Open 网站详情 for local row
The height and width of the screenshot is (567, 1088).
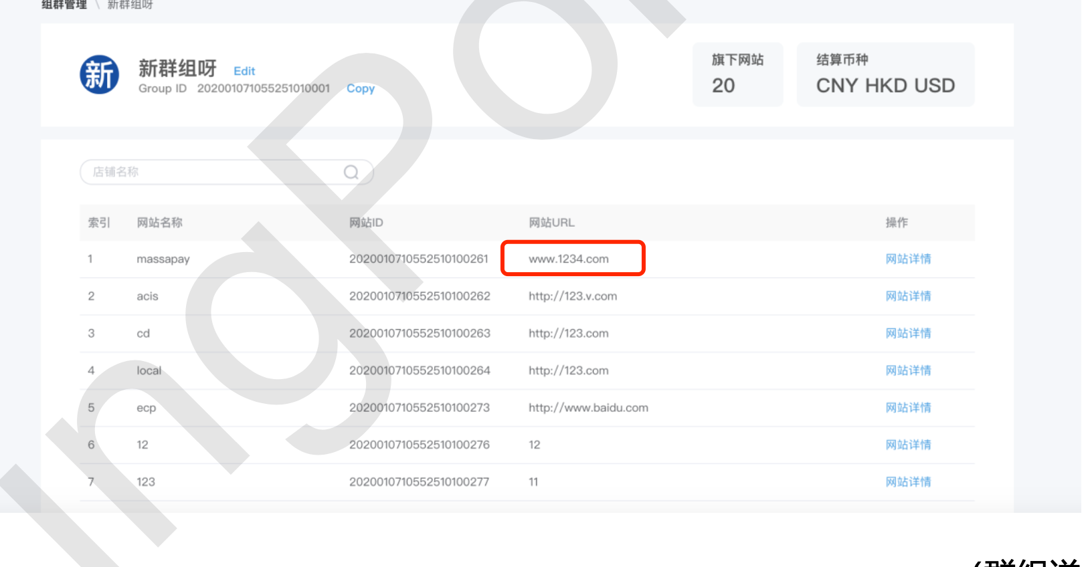pyautogui.click(x=908, y=370)
